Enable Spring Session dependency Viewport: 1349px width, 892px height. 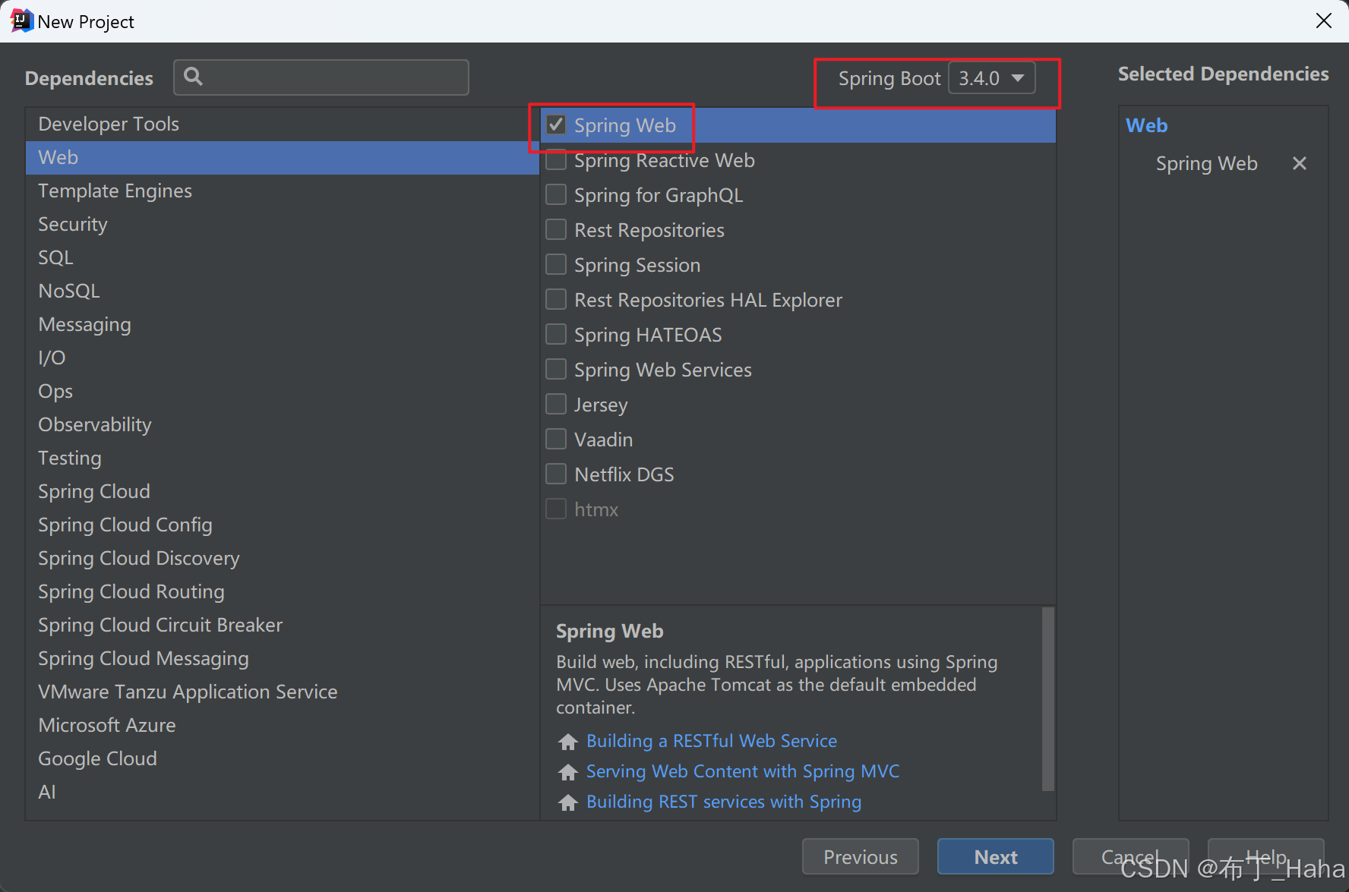[556, 265]
